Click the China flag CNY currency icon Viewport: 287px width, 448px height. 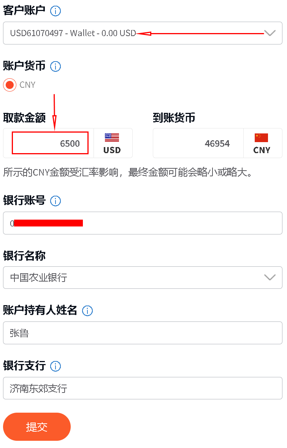pos(261,138)
